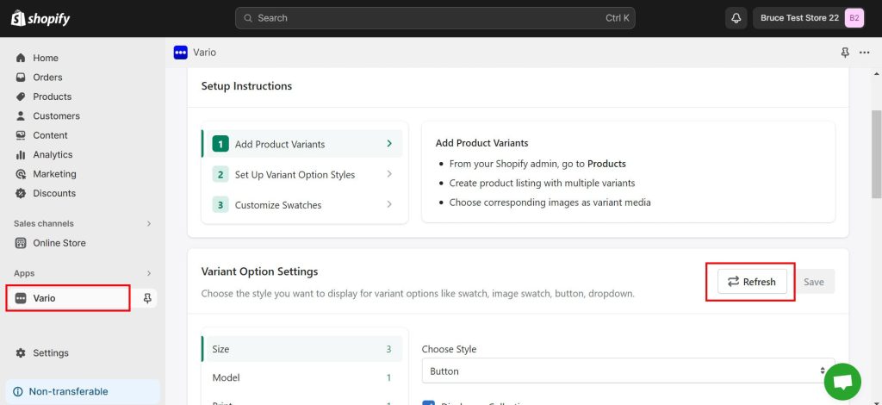The image size is (882, 405).
Task: Click the 'Variant Option Settings' heading
Action: tap(259, 271)
